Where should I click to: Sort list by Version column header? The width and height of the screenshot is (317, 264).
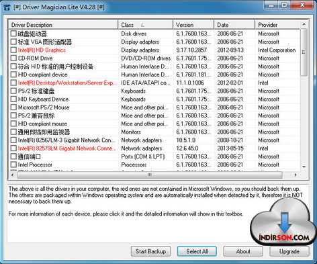[x=193, y=25]
